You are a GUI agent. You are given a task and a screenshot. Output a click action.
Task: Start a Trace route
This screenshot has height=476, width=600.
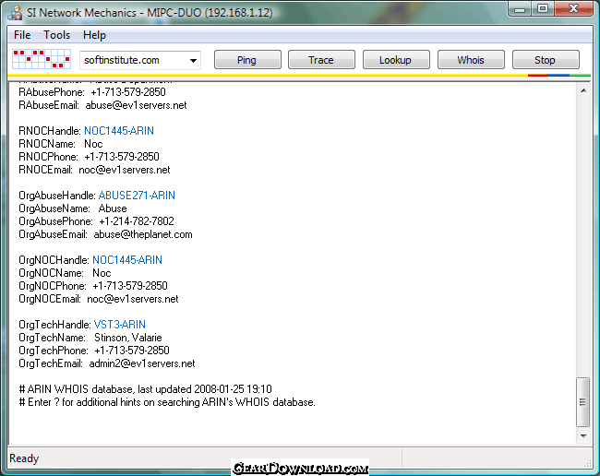[321, 60]
